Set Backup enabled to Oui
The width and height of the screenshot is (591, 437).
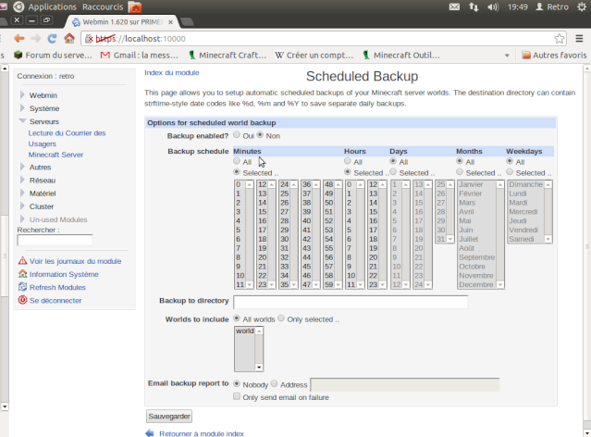click(x=237, y=135)
